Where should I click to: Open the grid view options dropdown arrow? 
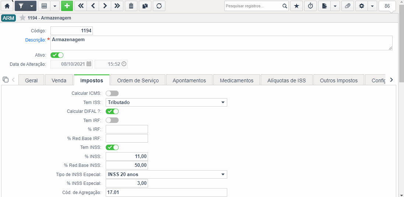[x=55, y=6]
